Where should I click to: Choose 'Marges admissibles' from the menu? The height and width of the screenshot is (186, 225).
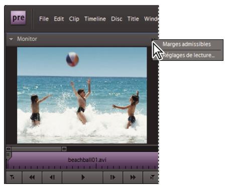[187, 44]
